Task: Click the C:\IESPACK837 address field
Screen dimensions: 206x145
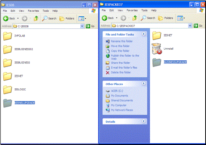Action: click(x=150, y=26)
